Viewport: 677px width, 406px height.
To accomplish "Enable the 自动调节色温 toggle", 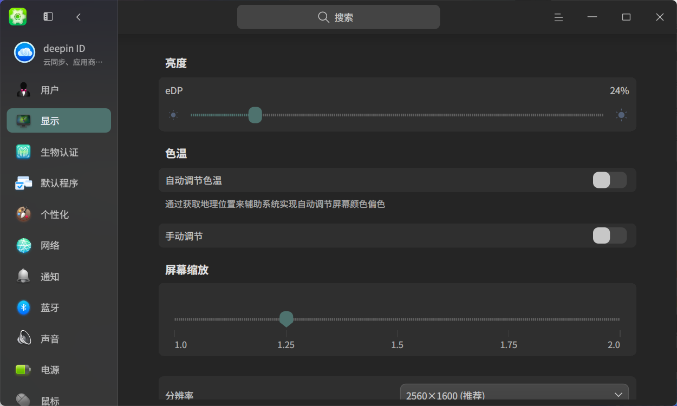I will tap(610, 180).
